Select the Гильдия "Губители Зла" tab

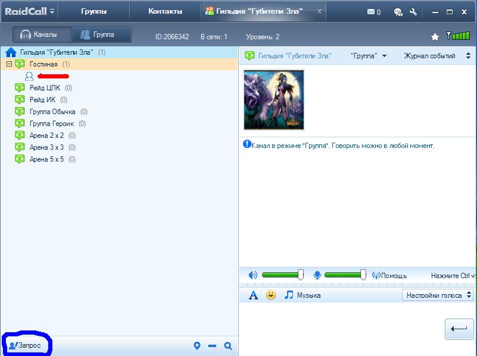point(258,11)
